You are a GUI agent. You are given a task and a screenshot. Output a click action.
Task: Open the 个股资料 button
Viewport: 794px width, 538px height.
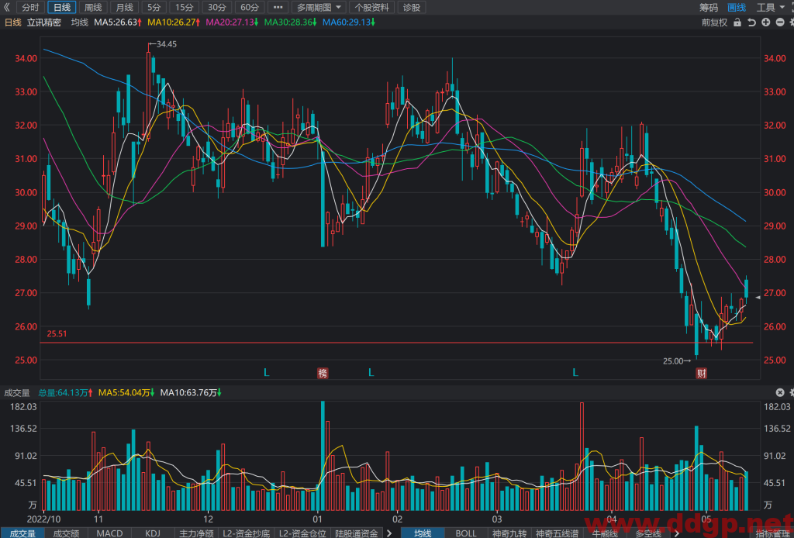coord(372,7)
